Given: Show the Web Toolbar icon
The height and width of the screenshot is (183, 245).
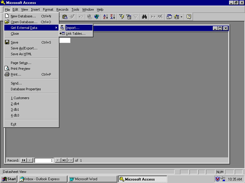Looking at the screenshot, I should tap(97, 17).
